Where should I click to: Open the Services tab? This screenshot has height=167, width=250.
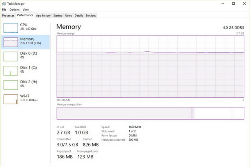click(91, 16)
